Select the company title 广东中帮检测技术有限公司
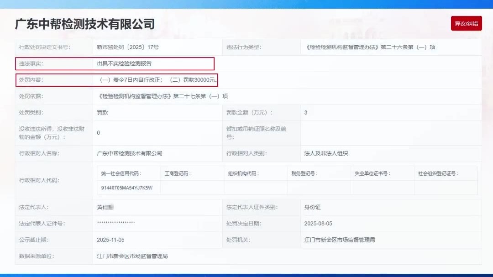Viewport: 493px width, 277px height. 85,24
